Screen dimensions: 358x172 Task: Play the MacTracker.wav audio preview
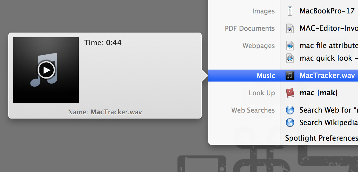click(x=46, y=70)
